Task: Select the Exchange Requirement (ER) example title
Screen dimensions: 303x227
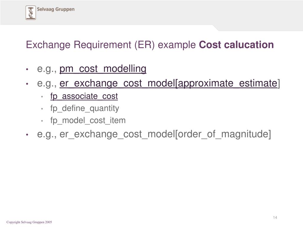Action: point(111,45)
